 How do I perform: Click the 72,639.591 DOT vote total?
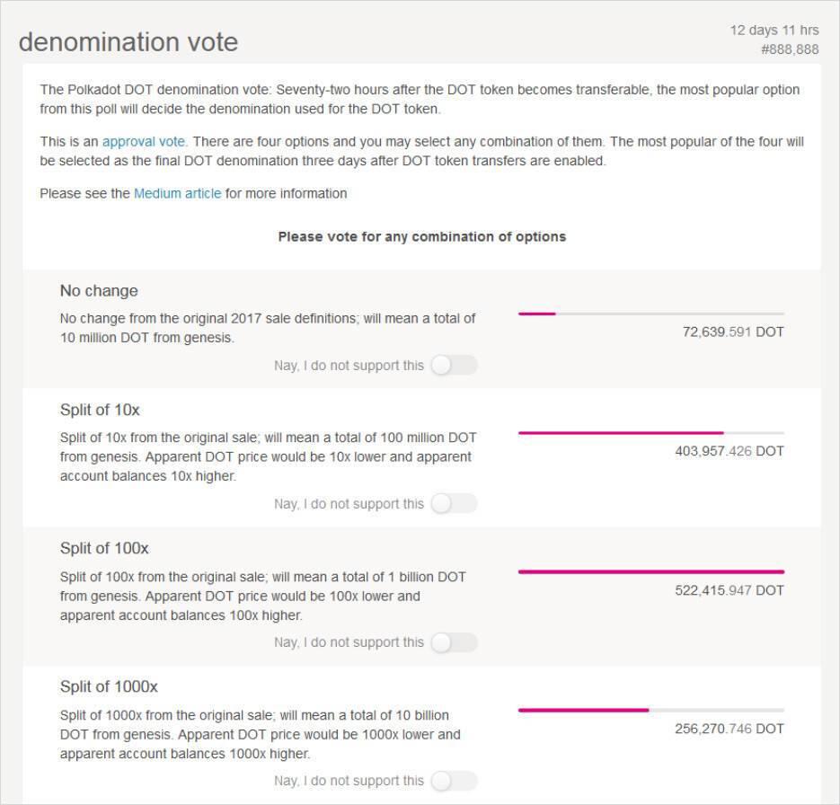pyautogui.click(x=732, y=332)
